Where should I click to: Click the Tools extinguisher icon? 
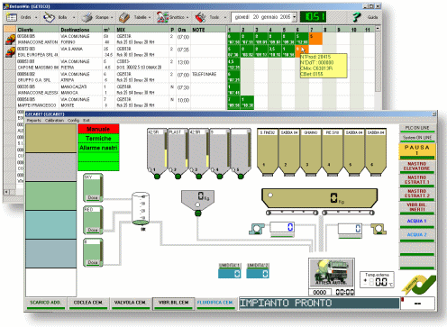(x=200, y=17)
